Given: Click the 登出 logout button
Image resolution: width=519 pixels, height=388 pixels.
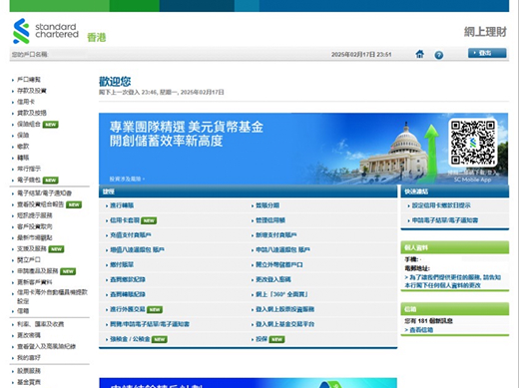Looking at the screenshot, I should pos(487,53).
